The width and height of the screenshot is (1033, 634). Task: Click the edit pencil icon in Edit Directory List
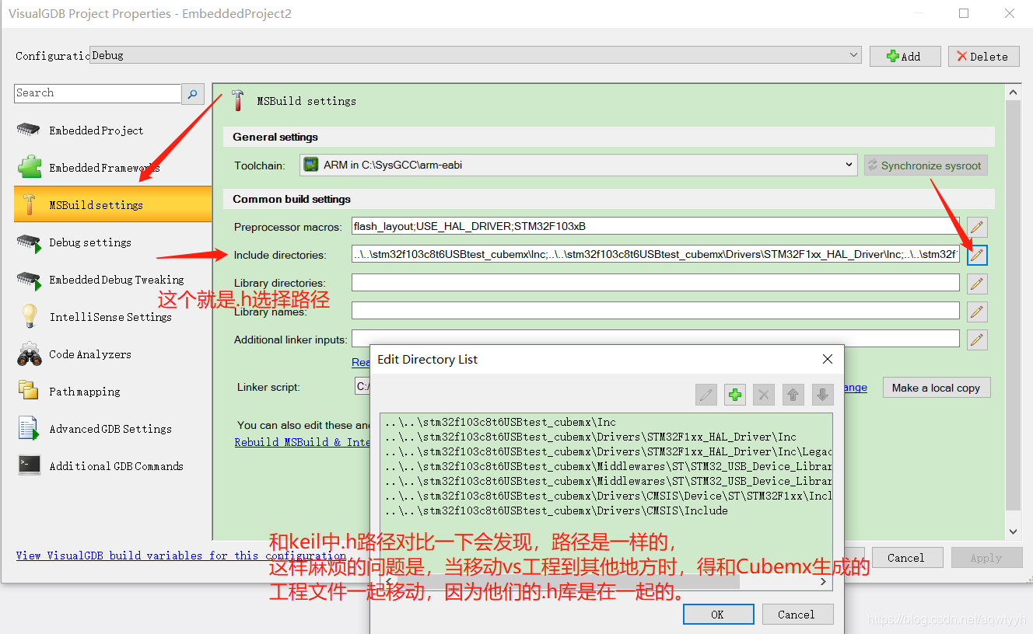click(706, 395)
